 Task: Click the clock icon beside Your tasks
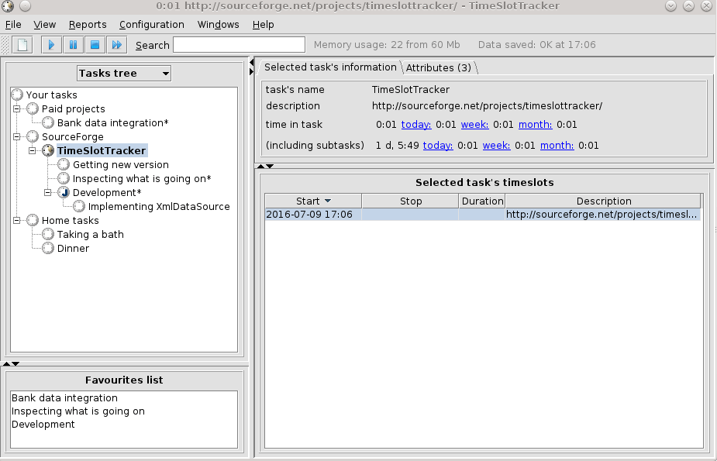17,95
